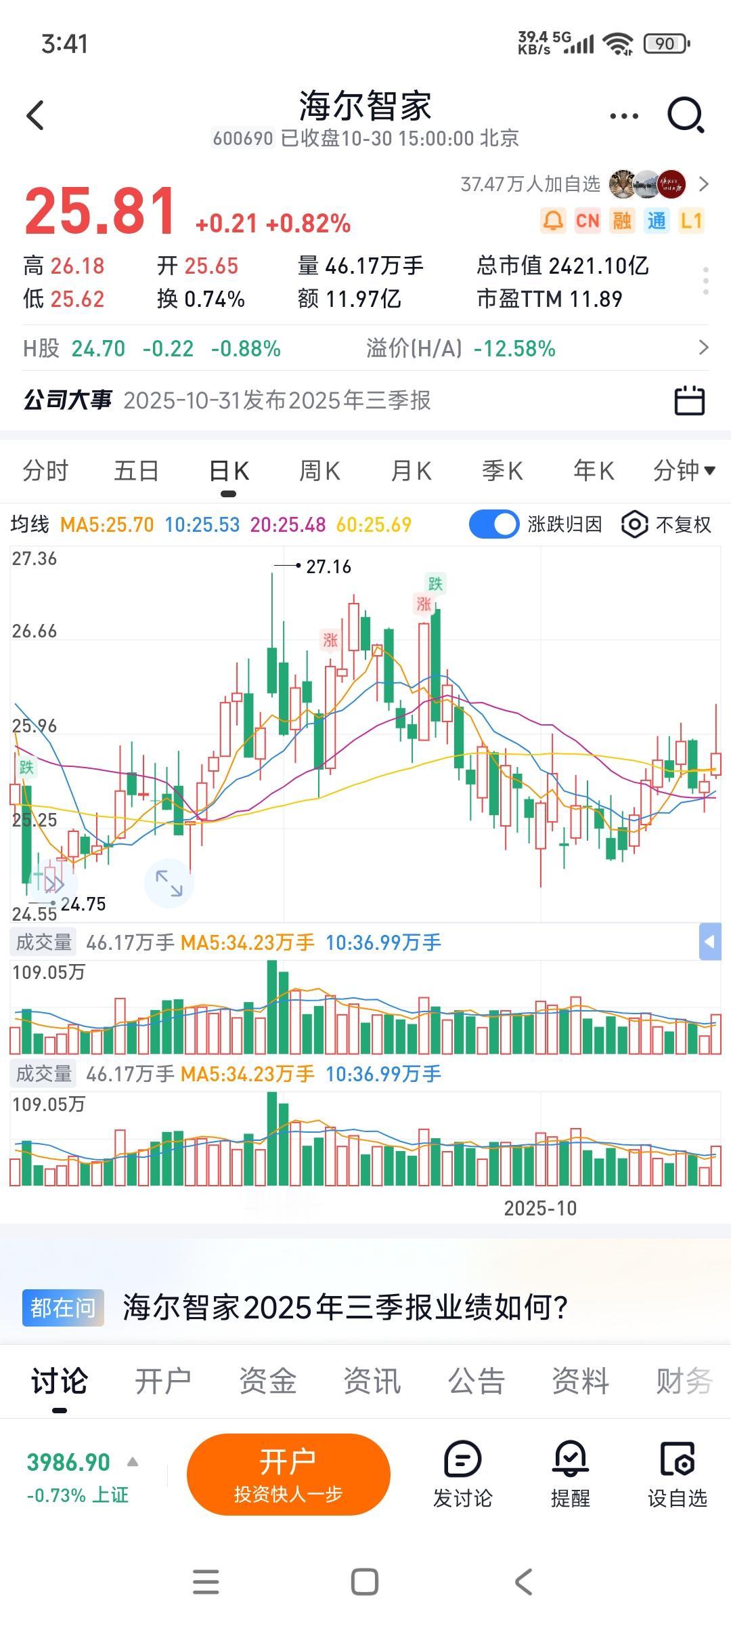Tap the 都在问 tag
This screenshot has height=1626, width=731.
coord(63,1308)
